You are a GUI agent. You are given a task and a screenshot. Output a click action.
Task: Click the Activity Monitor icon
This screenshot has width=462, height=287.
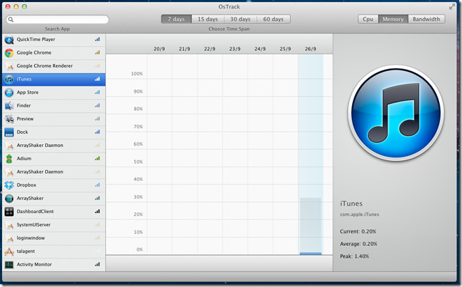pyautogui.click(x=9, y=265)
